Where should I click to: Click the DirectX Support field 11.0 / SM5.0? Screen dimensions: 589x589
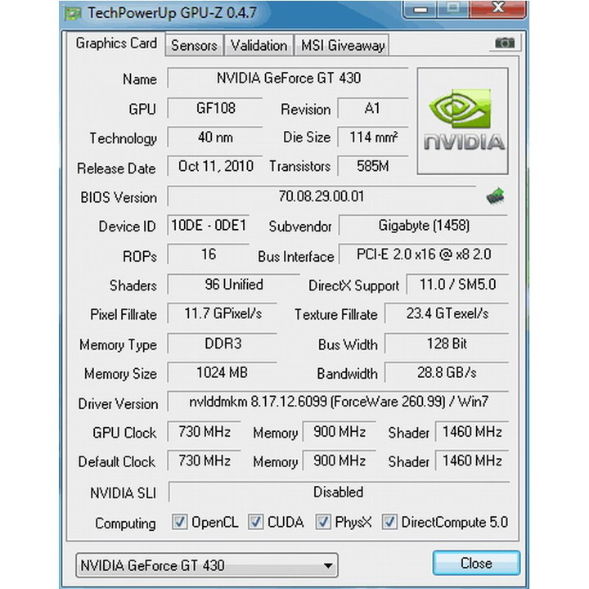tap(457, 285)
